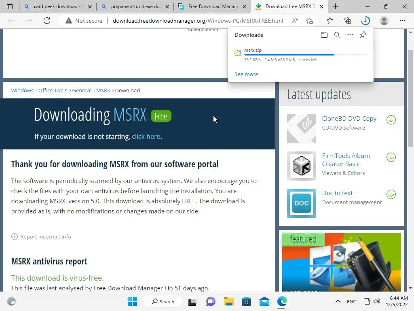This screenshot has height=311, width=414.
Task: Close the prvpane atrgod.exe tab
Action: [x=167, y=6]
